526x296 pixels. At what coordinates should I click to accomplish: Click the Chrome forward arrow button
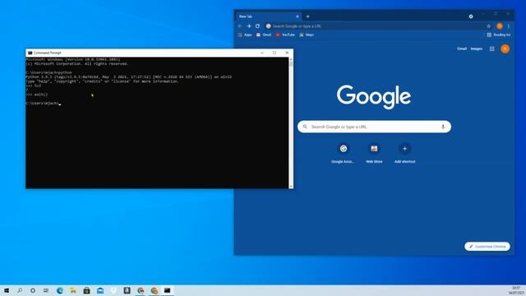point(248,25)
